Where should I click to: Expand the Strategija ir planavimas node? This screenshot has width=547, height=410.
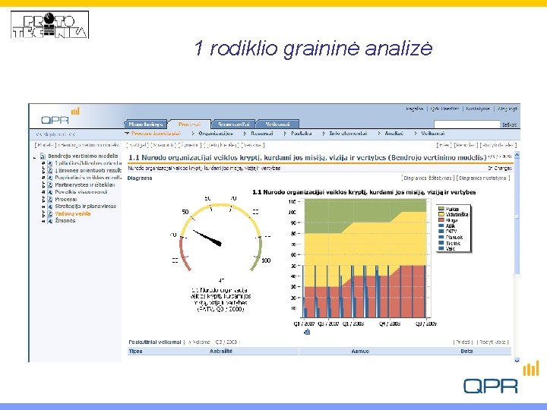pos(43,207)
